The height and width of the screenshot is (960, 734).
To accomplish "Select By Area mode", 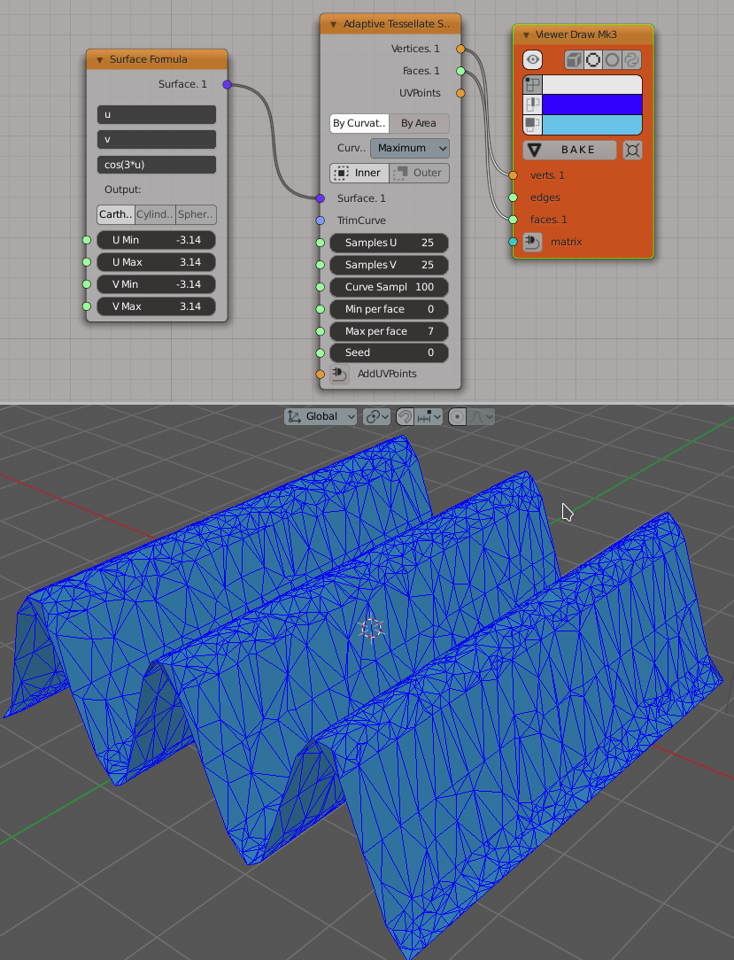I will coord(419,123).
